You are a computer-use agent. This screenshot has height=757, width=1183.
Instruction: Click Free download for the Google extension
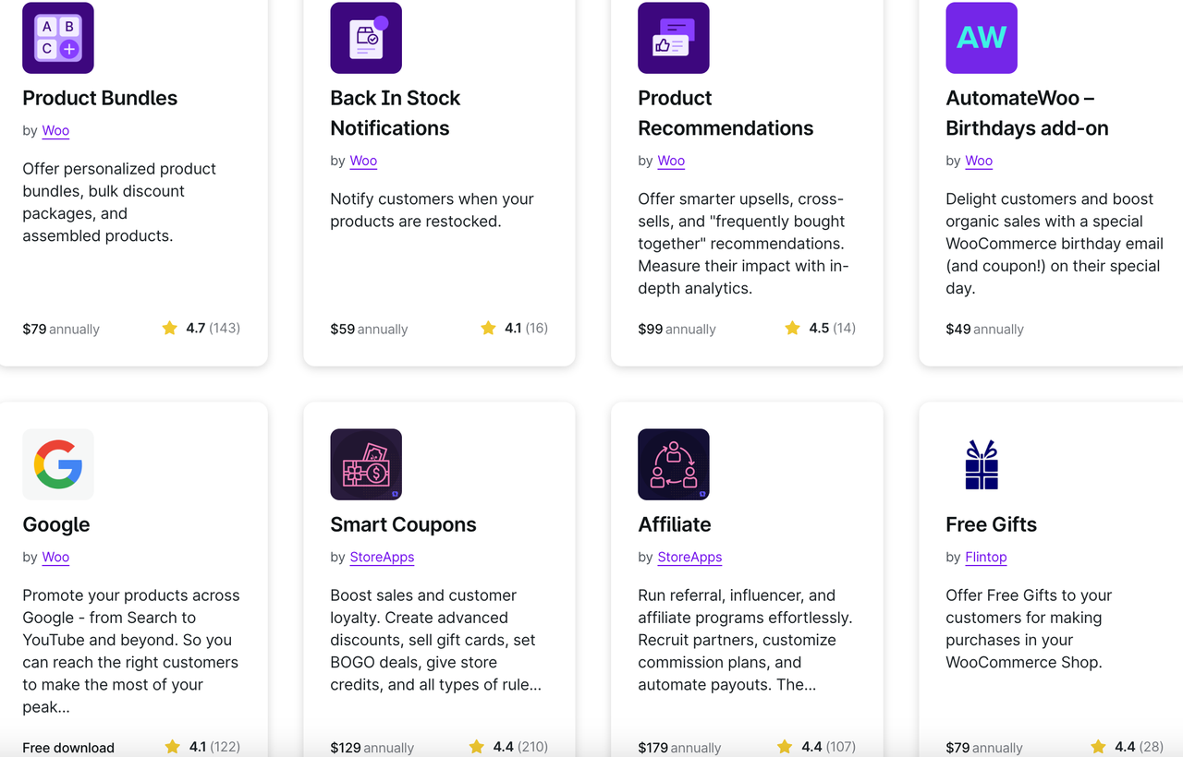click(67, 747)
